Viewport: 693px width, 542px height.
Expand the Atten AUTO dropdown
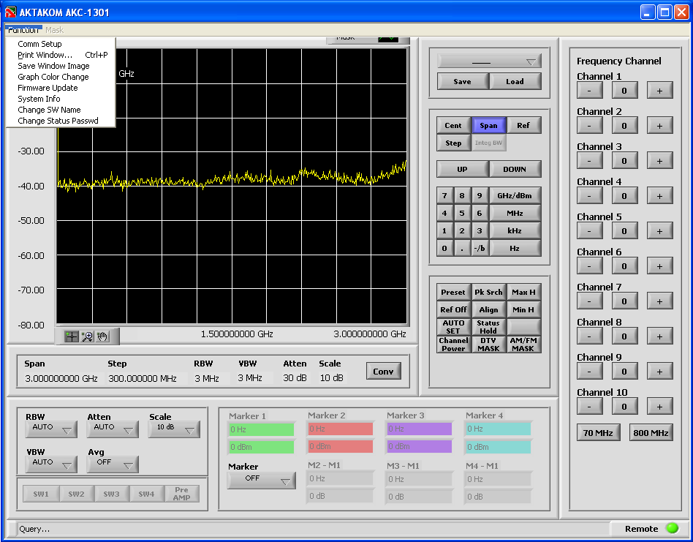click(113, 429)
